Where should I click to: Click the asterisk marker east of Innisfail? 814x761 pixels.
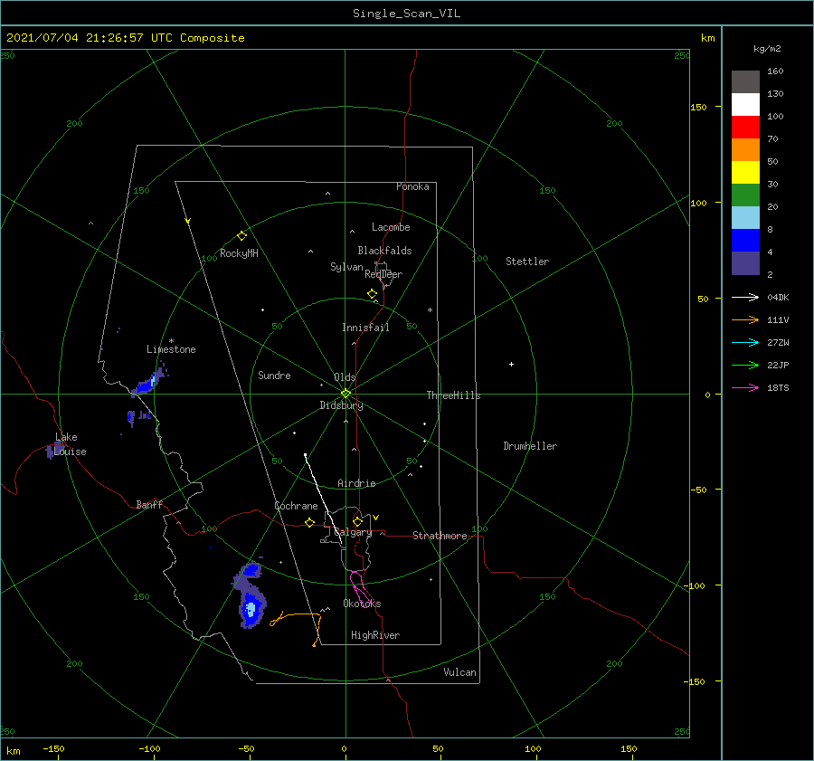(x=430, y=310)
